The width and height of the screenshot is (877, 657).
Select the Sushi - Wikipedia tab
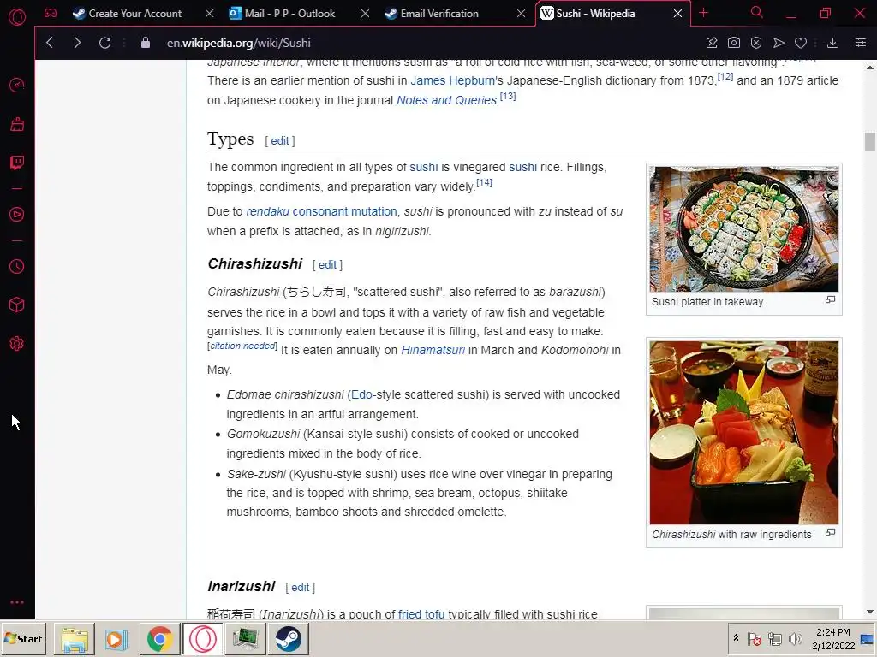point(595,14)
